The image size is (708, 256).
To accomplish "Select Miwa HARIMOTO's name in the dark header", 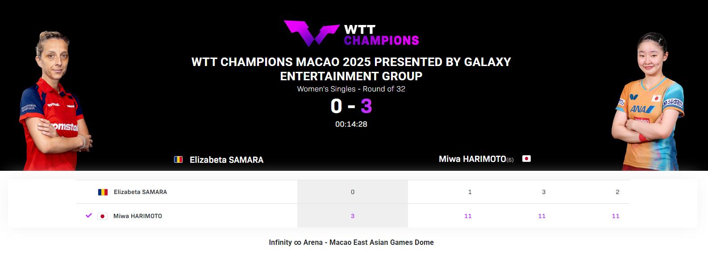I will coord(472,159).
